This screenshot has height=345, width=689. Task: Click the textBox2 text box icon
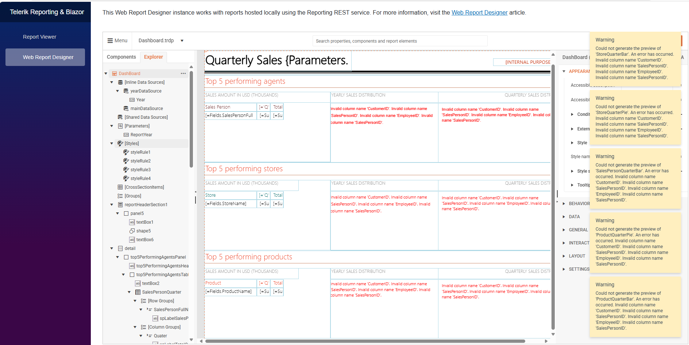138,283
